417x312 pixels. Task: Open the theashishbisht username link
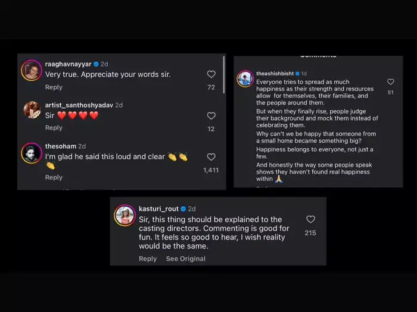pos(275,74)
